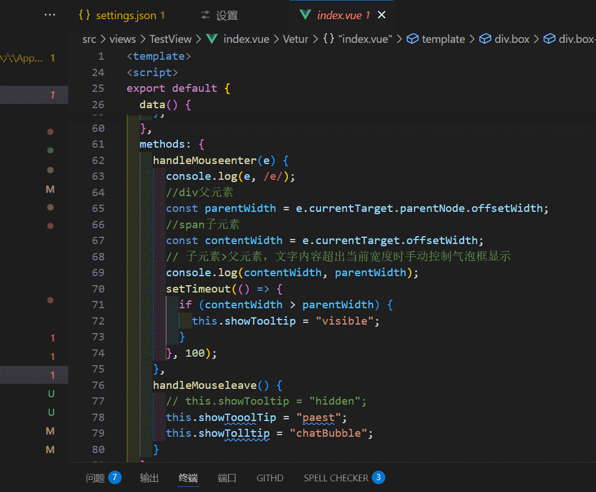Image resolution: width=596 pixels, height=492 pixels.
Task: Click line number 70 in gutter
Action: 98,289
